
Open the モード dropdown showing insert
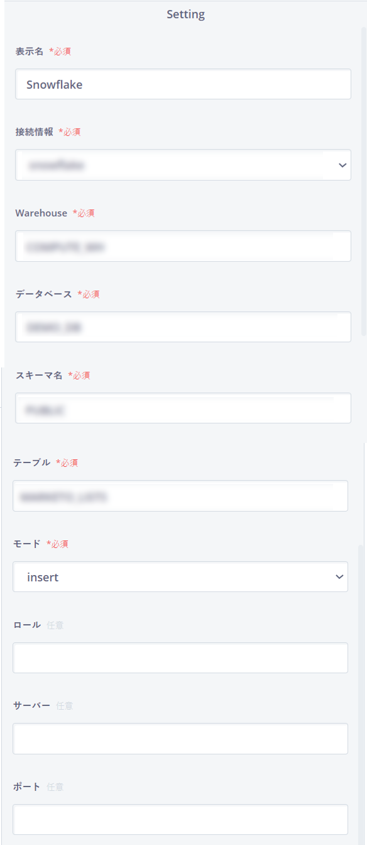point(180,577)
